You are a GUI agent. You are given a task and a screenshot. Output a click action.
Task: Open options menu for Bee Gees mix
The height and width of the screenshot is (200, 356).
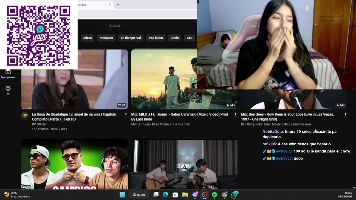(345, 114)
